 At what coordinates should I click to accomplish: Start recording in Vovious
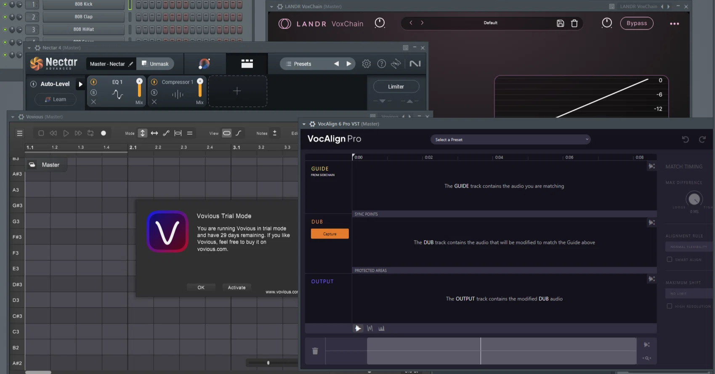pyautogui.click(x=104, y=133)
